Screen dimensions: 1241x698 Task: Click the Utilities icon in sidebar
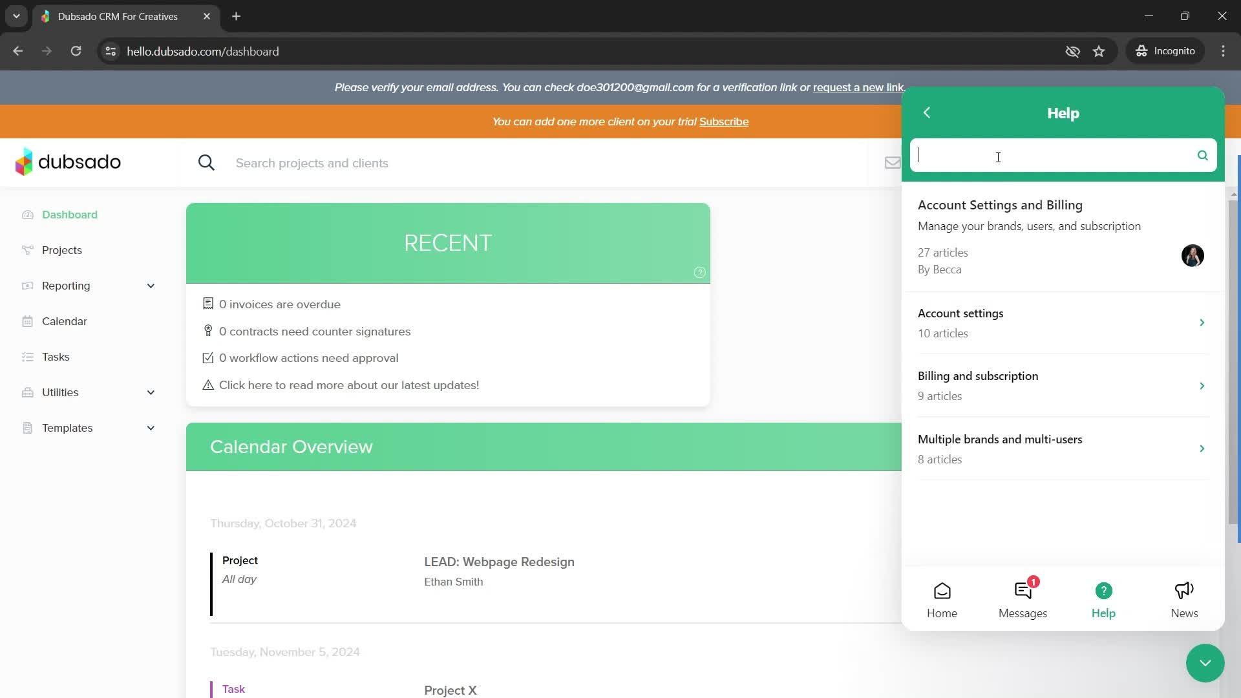[x=27, y=392]
